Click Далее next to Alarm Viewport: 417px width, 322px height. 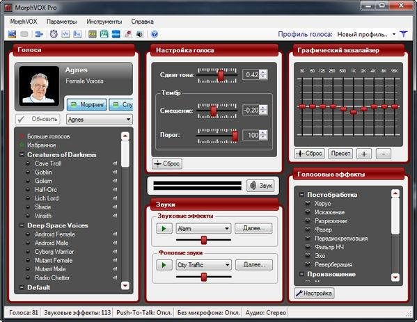(253, 228)
